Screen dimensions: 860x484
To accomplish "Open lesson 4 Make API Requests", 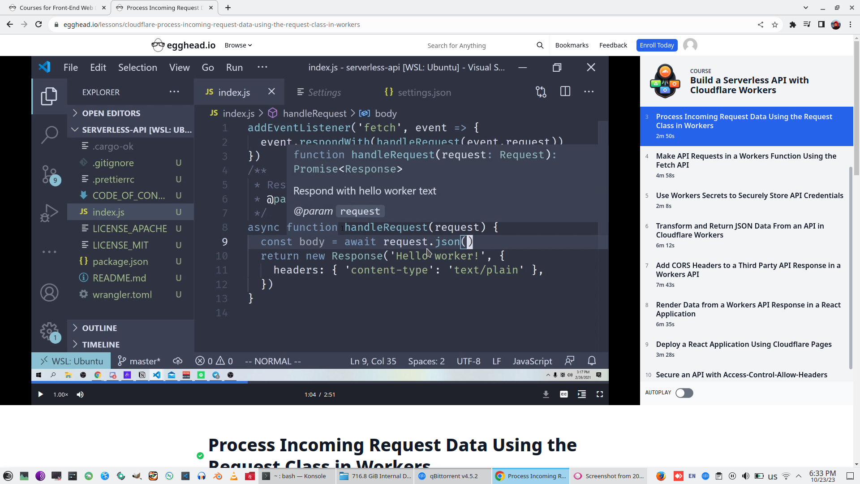I will (746, 160).
